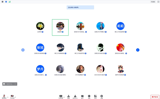
Task: Unmute the microphone in the bottom toolbar
Action: (x=4, y=97)
